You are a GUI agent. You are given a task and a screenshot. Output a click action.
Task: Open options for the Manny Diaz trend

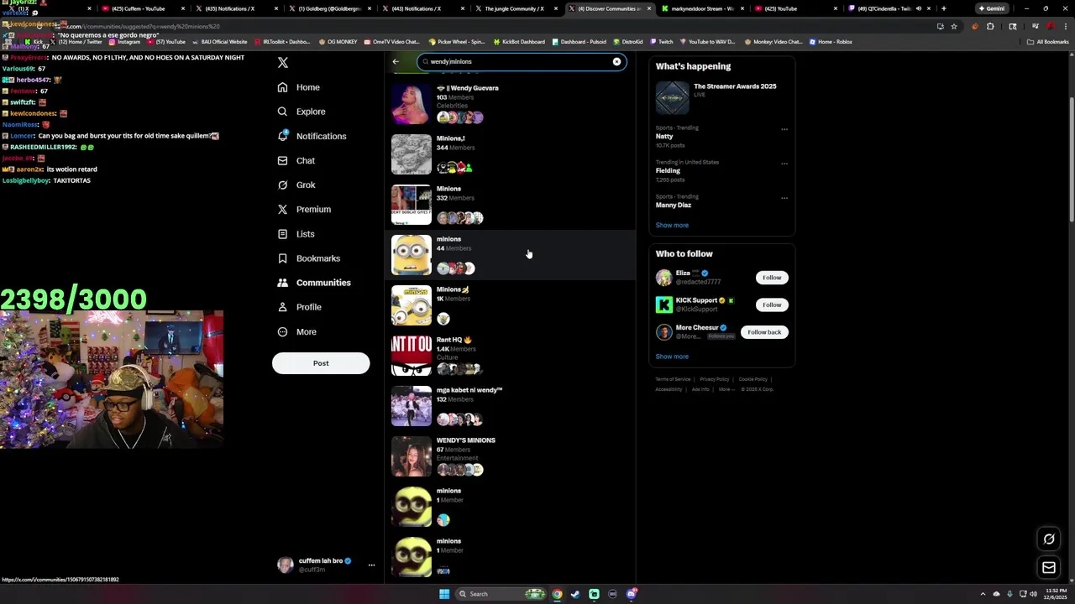click(784, 198)
